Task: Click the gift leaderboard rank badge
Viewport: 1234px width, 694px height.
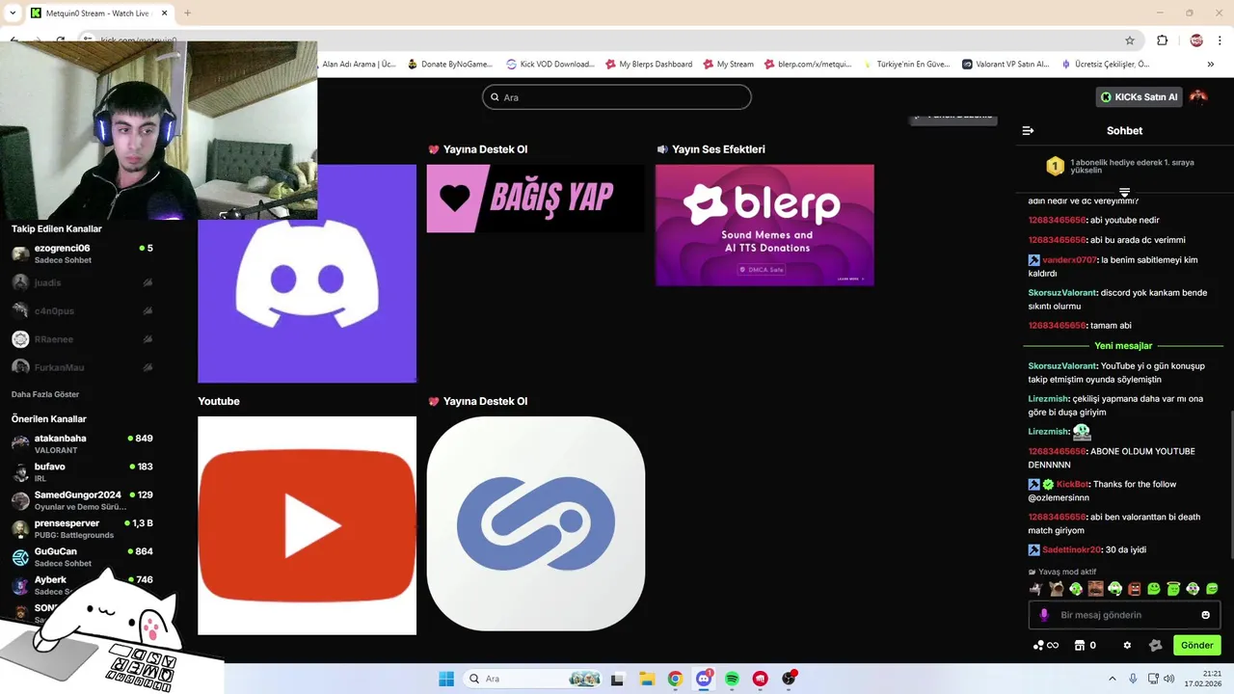Action: (x=1055, y=167)
